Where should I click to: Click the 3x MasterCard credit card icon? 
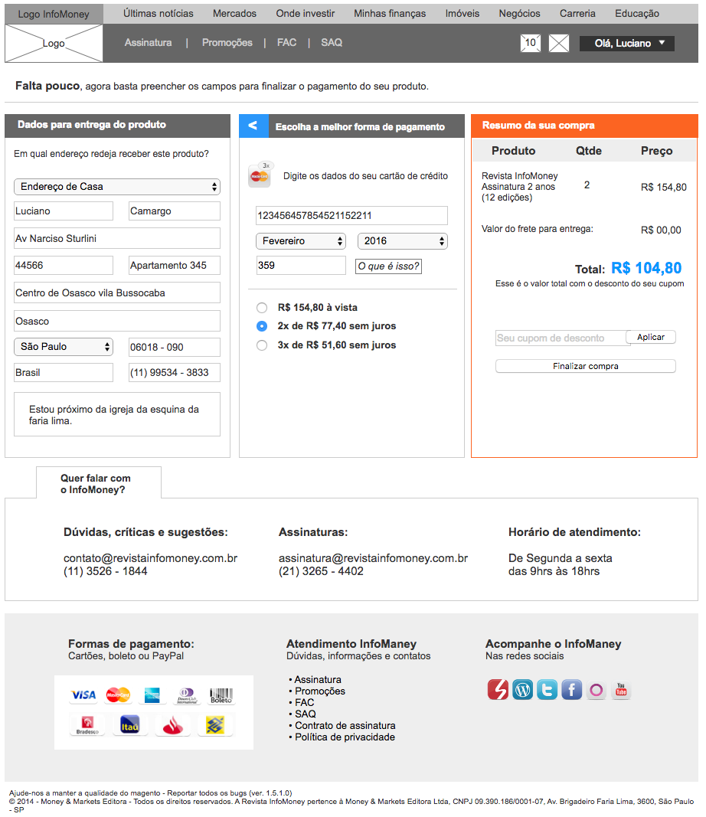coord(260,175)
